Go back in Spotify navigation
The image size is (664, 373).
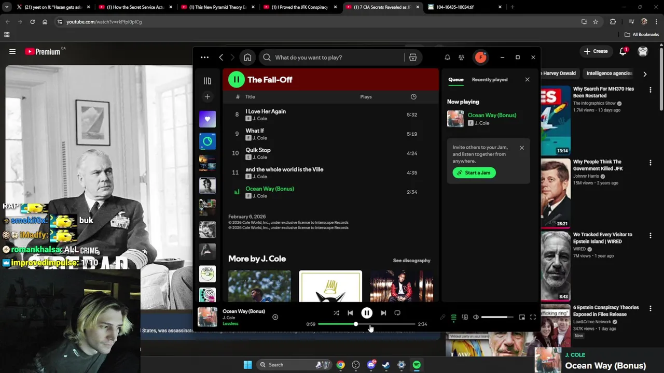point(221,58)
